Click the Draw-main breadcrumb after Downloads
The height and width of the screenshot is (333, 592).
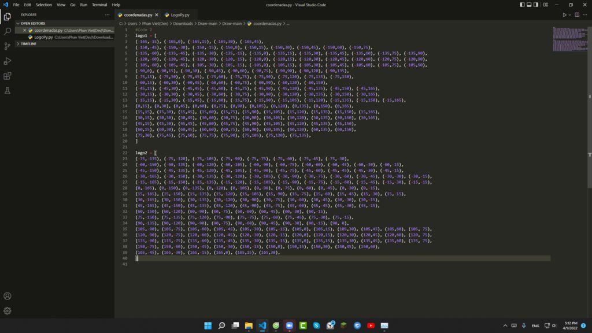click(208, 23)
